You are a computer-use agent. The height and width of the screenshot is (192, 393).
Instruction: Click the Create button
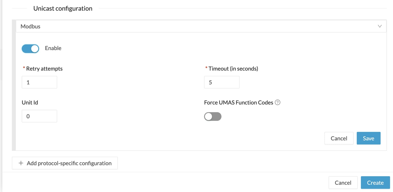375,183
